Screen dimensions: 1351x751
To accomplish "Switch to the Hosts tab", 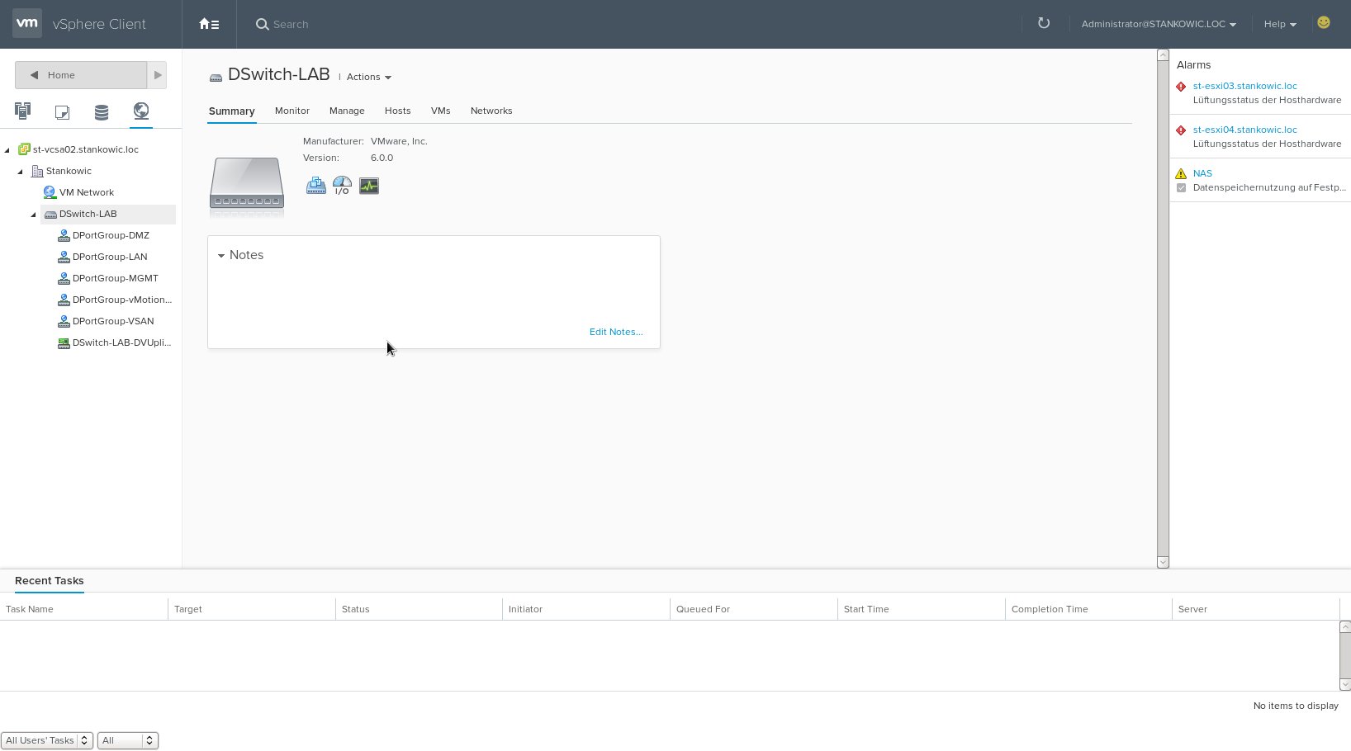I will click(397, 111).
